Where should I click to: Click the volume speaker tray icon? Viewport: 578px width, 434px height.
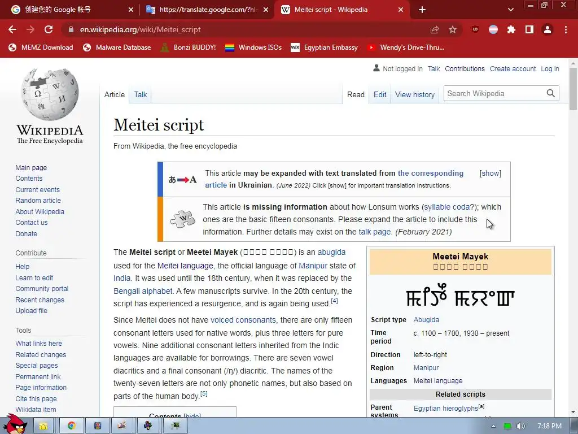click(x=520, y=426)
